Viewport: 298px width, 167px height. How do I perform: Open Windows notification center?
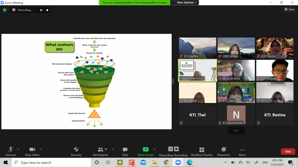[290, 162]
